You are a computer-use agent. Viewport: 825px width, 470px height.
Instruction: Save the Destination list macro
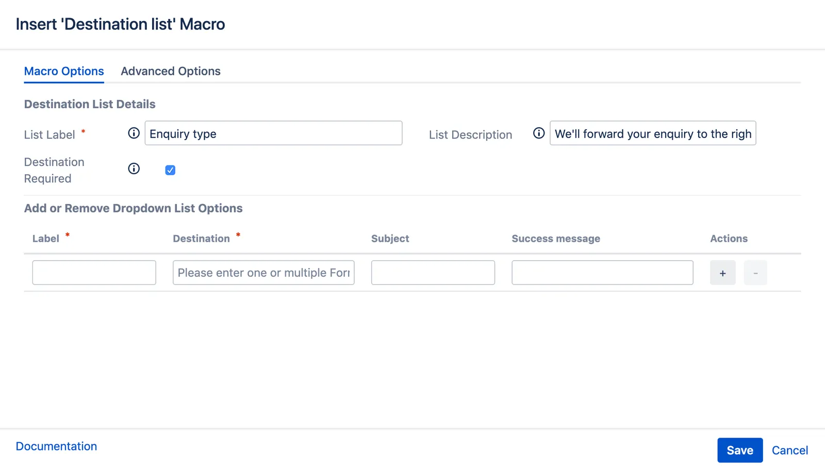740,450
